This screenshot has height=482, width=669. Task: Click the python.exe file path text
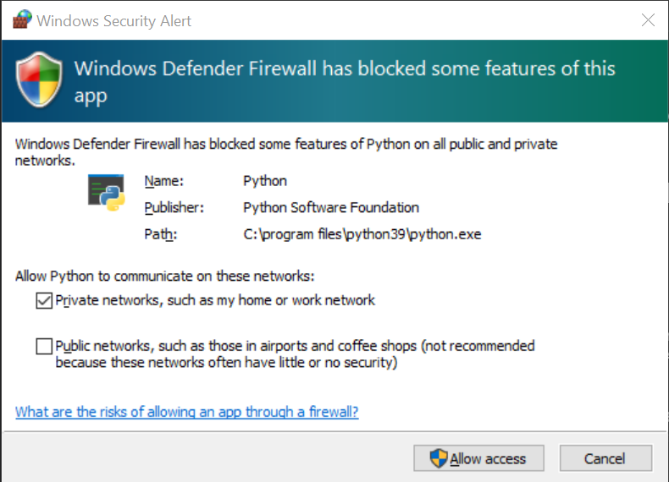(362, 234)
